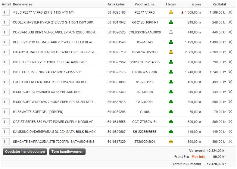Click total amount 12 420,00 kr
237x169 pixels.
(216, 164)
